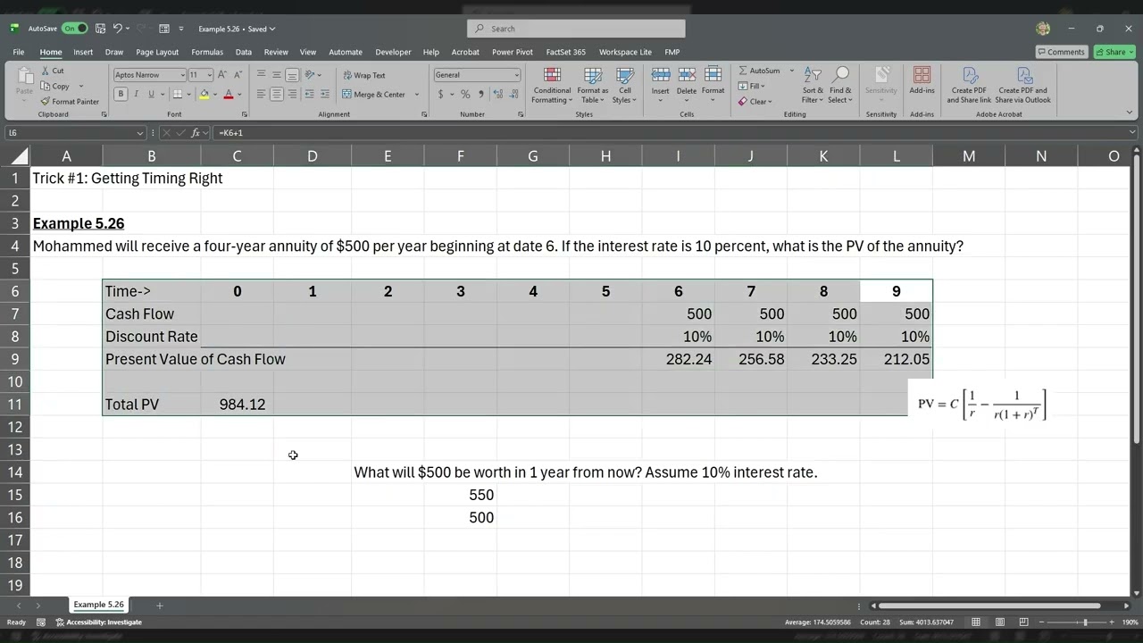1143x643 pixels.
Task: Click Merge & Center button
Action: click(373, 94)
